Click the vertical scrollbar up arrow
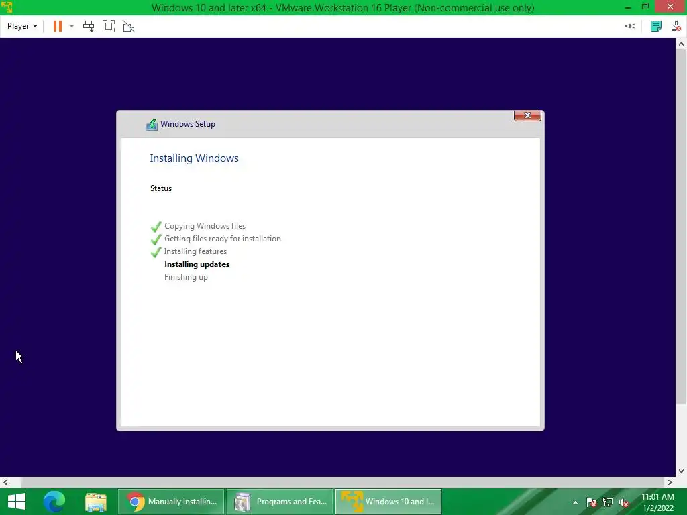This screenshot has width=687, height=515. click(681, 44)
